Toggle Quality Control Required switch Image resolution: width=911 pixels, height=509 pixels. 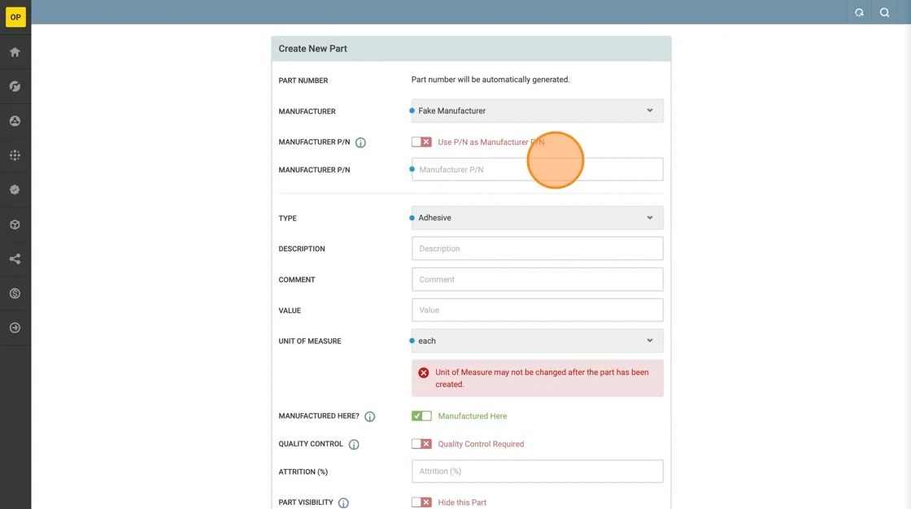(421, 444)
